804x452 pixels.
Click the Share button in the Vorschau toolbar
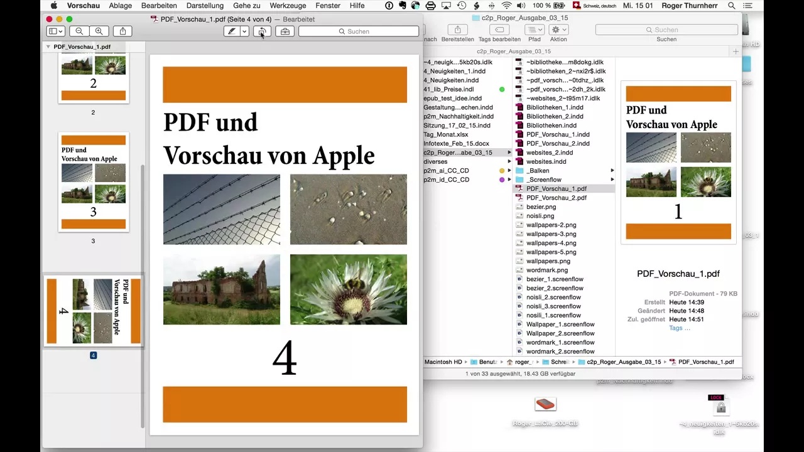pyautogui.click(x=123, y=31)
